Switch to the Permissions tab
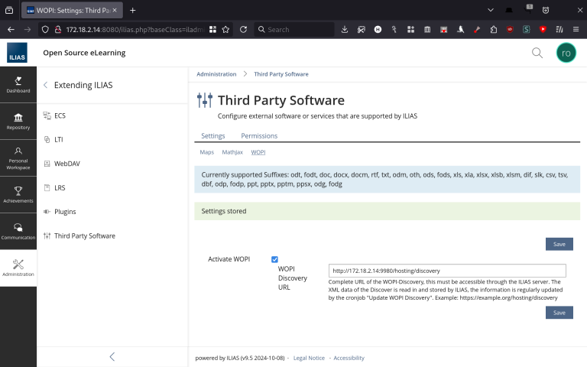The height and width of the screenshot is (367, 587). point(259,136)
